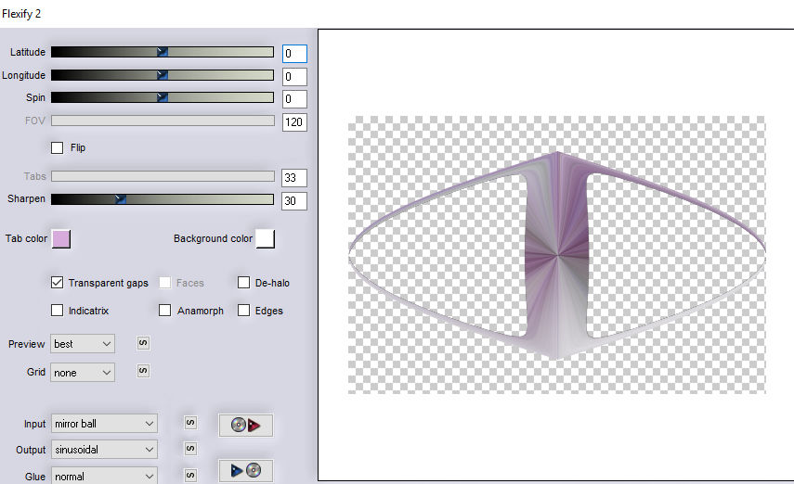Click the Spin value field

(x=294, y=98)
